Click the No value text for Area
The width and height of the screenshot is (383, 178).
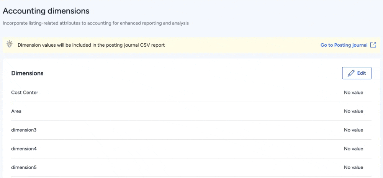click(x=353, y=111)
